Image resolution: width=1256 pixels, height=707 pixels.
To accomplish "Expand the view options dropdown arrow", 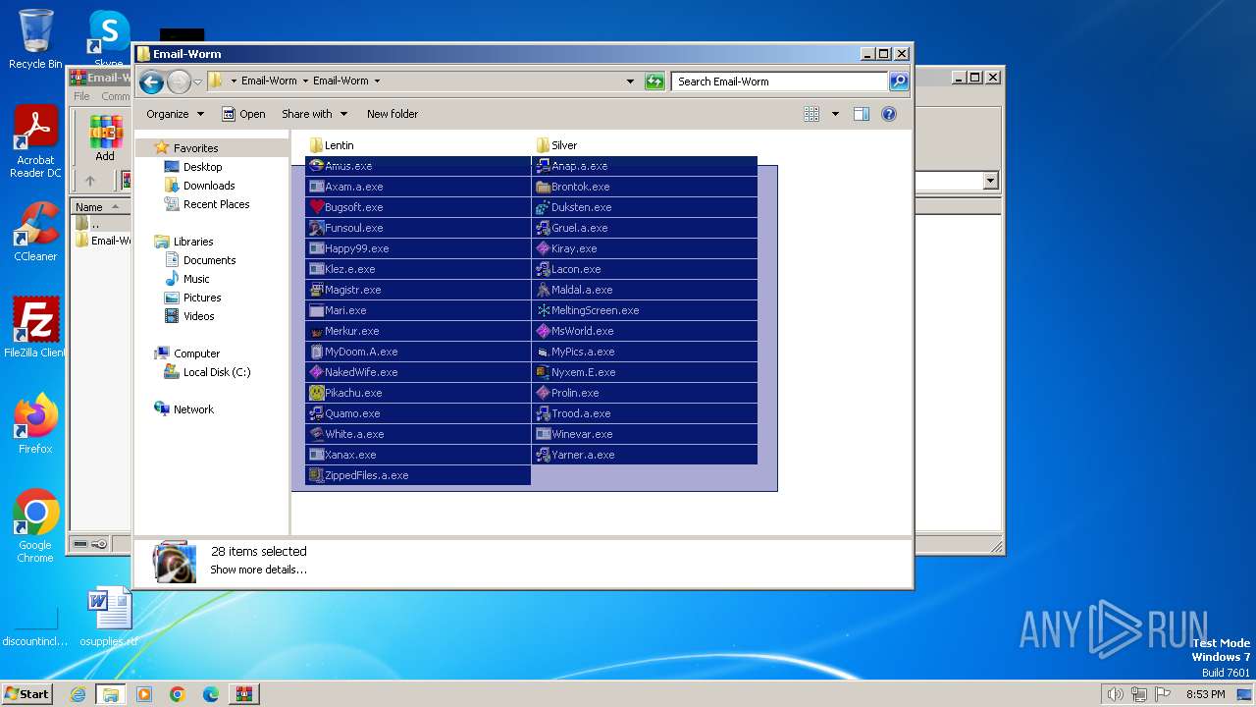I will [x=835, y=114].
